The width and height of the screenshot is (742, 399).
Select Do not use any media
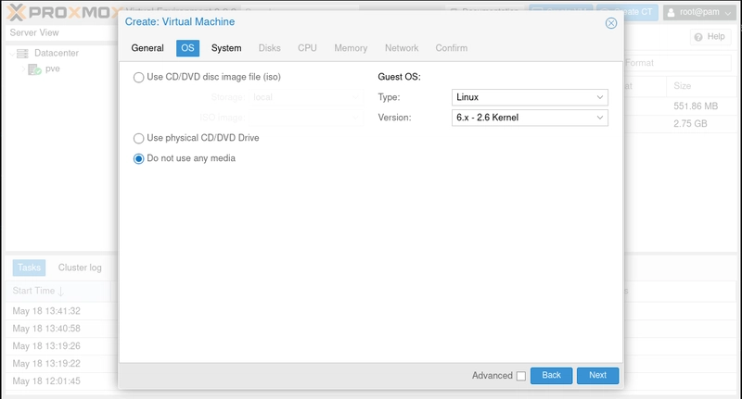coord(139,158)
